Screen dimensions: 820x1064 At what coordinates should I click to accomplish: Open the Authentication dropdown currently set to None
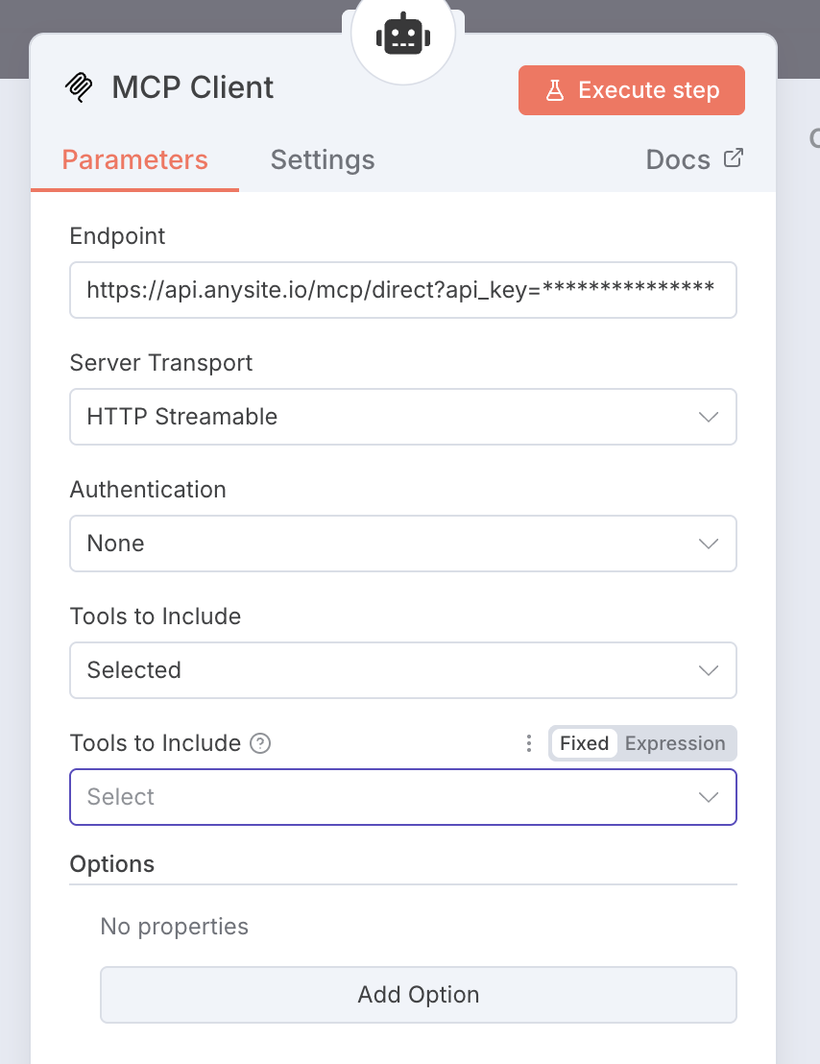pyautogui.click(x=403, y=544)
